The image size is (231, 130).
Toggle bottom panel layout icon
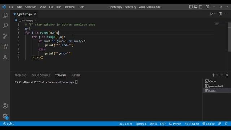tap(196, 7)
